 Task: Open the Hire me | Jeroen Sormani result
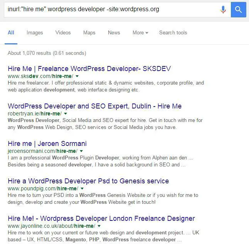point(47,144)
